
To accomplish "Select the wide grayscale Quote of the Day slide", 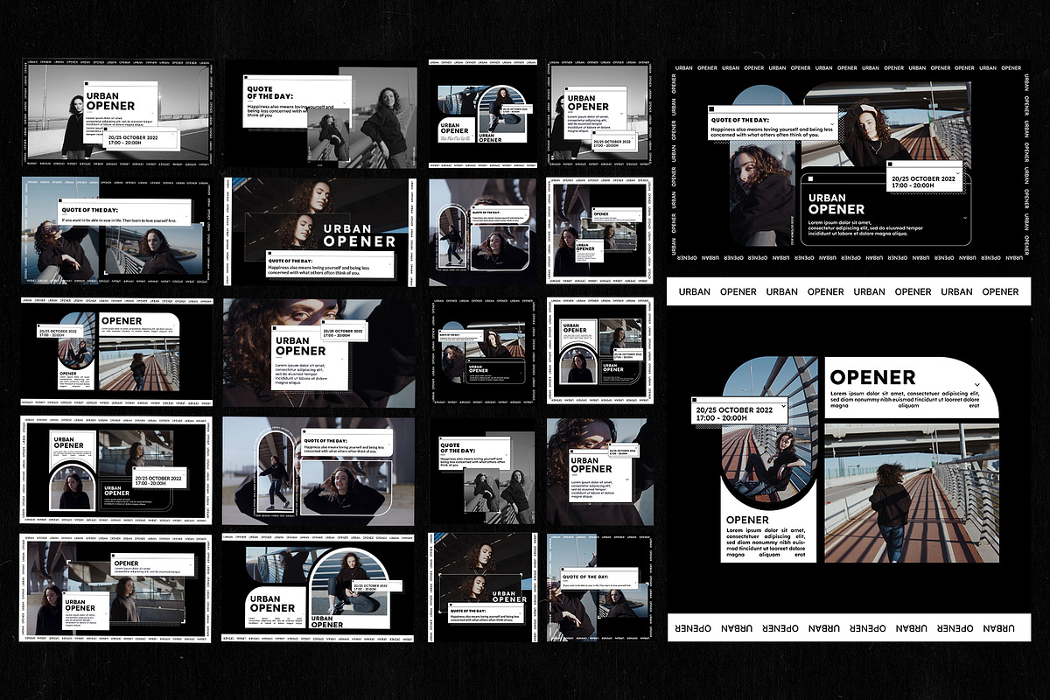I will pyautogui.click(x=319, y=114).
